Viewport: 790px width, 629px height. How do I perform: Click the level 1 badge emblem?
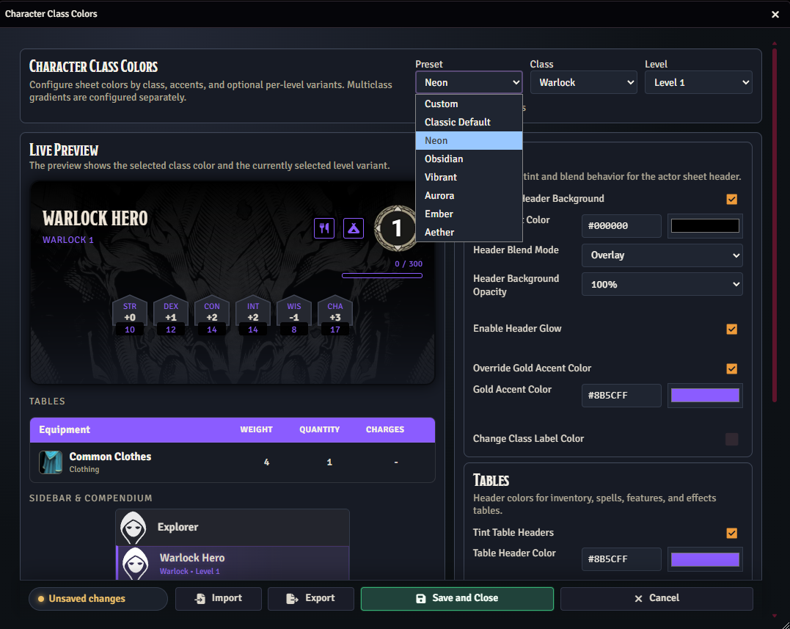396,228
